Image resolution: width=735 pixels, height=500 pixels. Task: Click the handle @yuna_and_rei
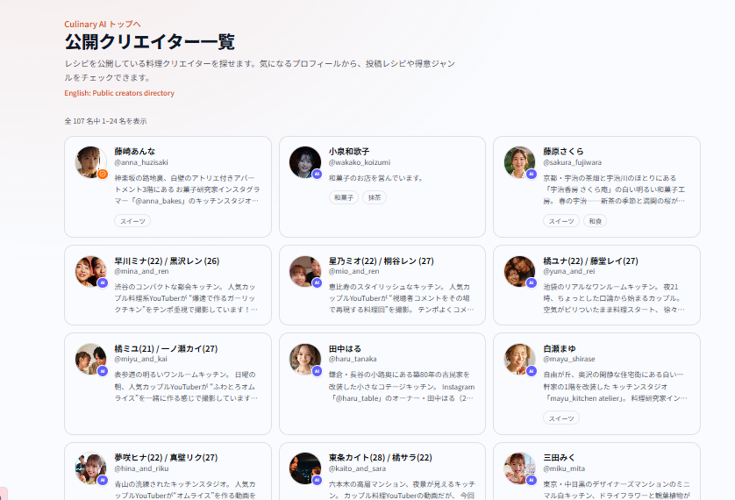569,271
